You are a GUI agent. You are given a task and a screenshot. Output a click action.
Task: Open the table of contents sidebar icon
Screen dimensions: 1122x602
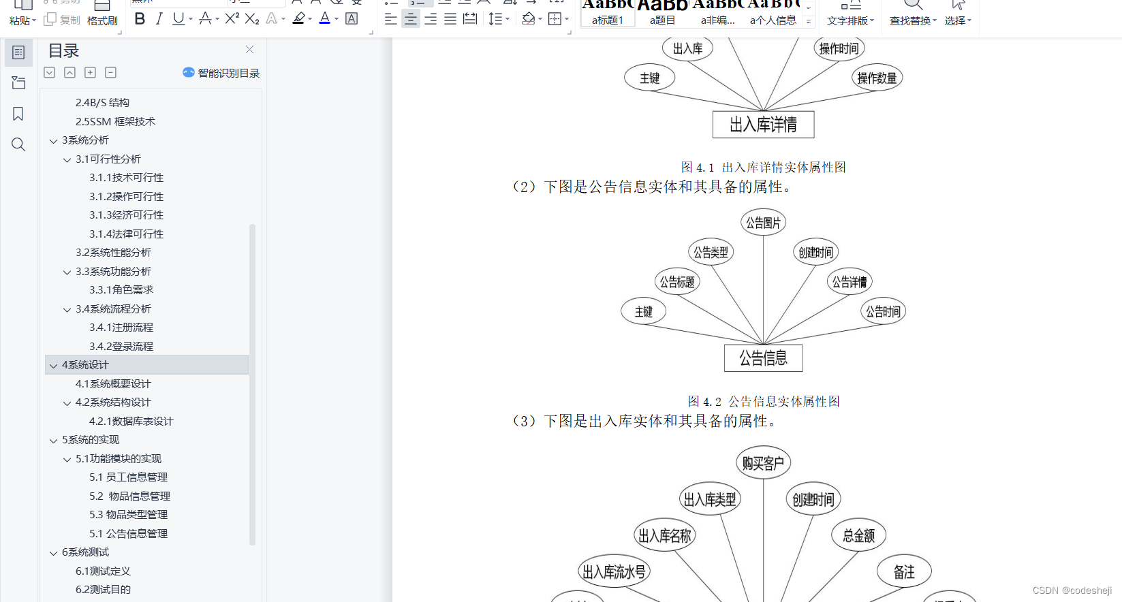[18, 52]
